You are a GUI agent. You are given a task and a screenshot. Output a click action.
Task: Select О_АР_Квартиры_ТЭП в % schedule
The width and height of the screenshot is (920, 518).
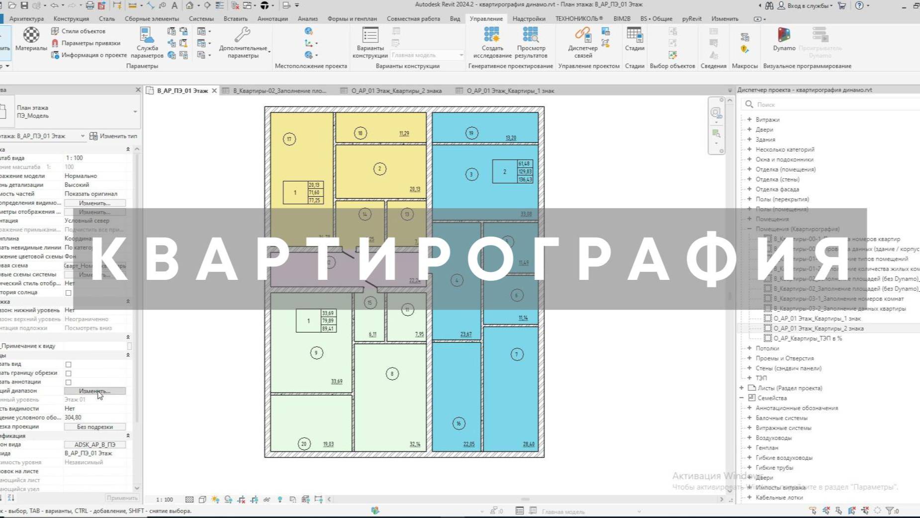click(808, 338)
